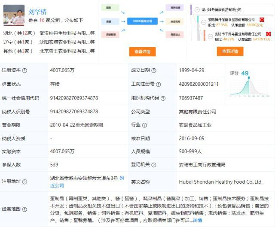Select establishment date 1999-04-29
Image resolution: width=275 pixels, height=227 pixels.
coord(192,70)
